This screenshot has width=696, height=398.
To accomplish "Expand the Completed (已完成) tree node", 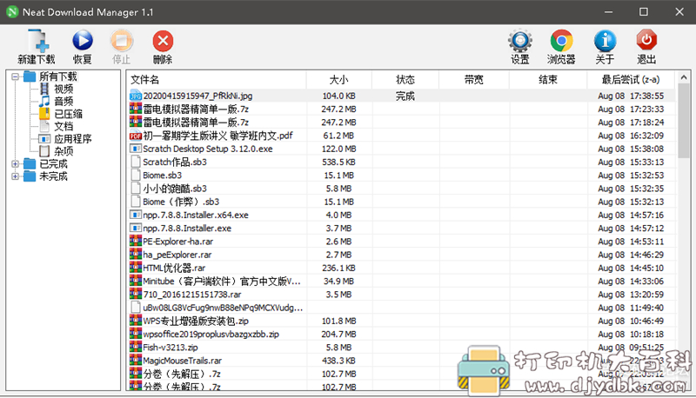I will point(15,164).
